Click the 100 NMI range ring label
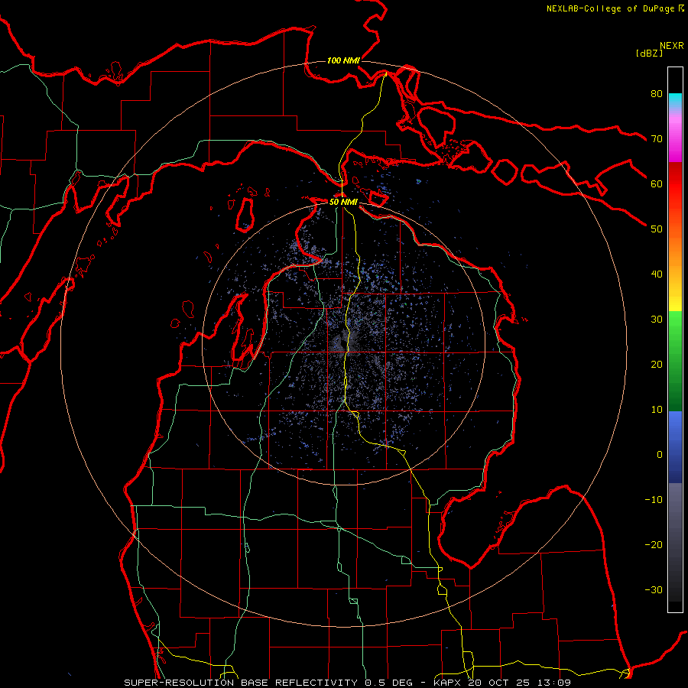The image size is (688, 688). [x=343, y=60]
